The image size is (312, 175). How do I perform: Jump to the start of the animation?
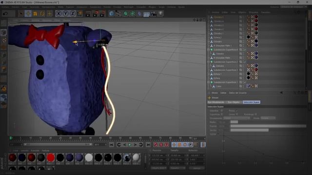[112, 145]
